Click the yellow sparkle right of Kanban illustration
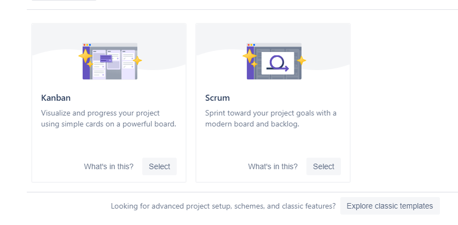This screenshot has width=458, height=225. pyautogui.click(x=137, y=60)
